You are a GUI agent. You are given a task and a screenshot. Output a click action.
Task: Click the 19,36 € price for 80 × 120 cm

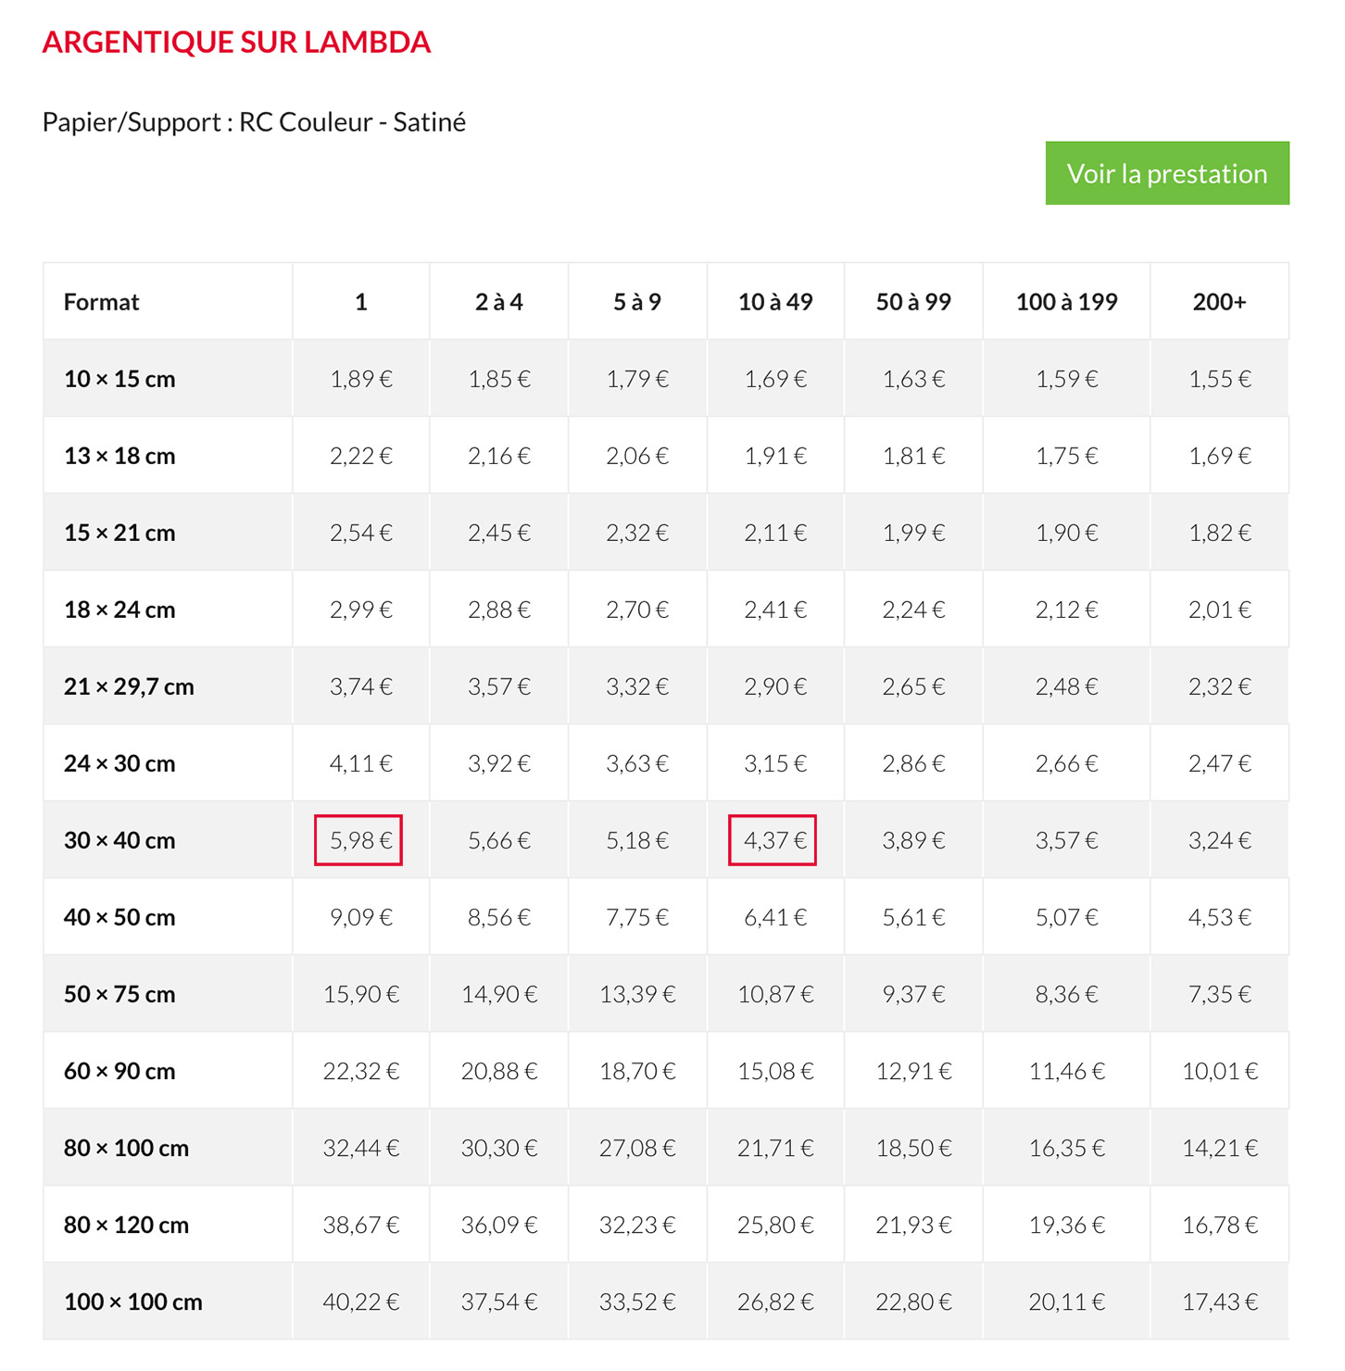pos(1066,1225)
